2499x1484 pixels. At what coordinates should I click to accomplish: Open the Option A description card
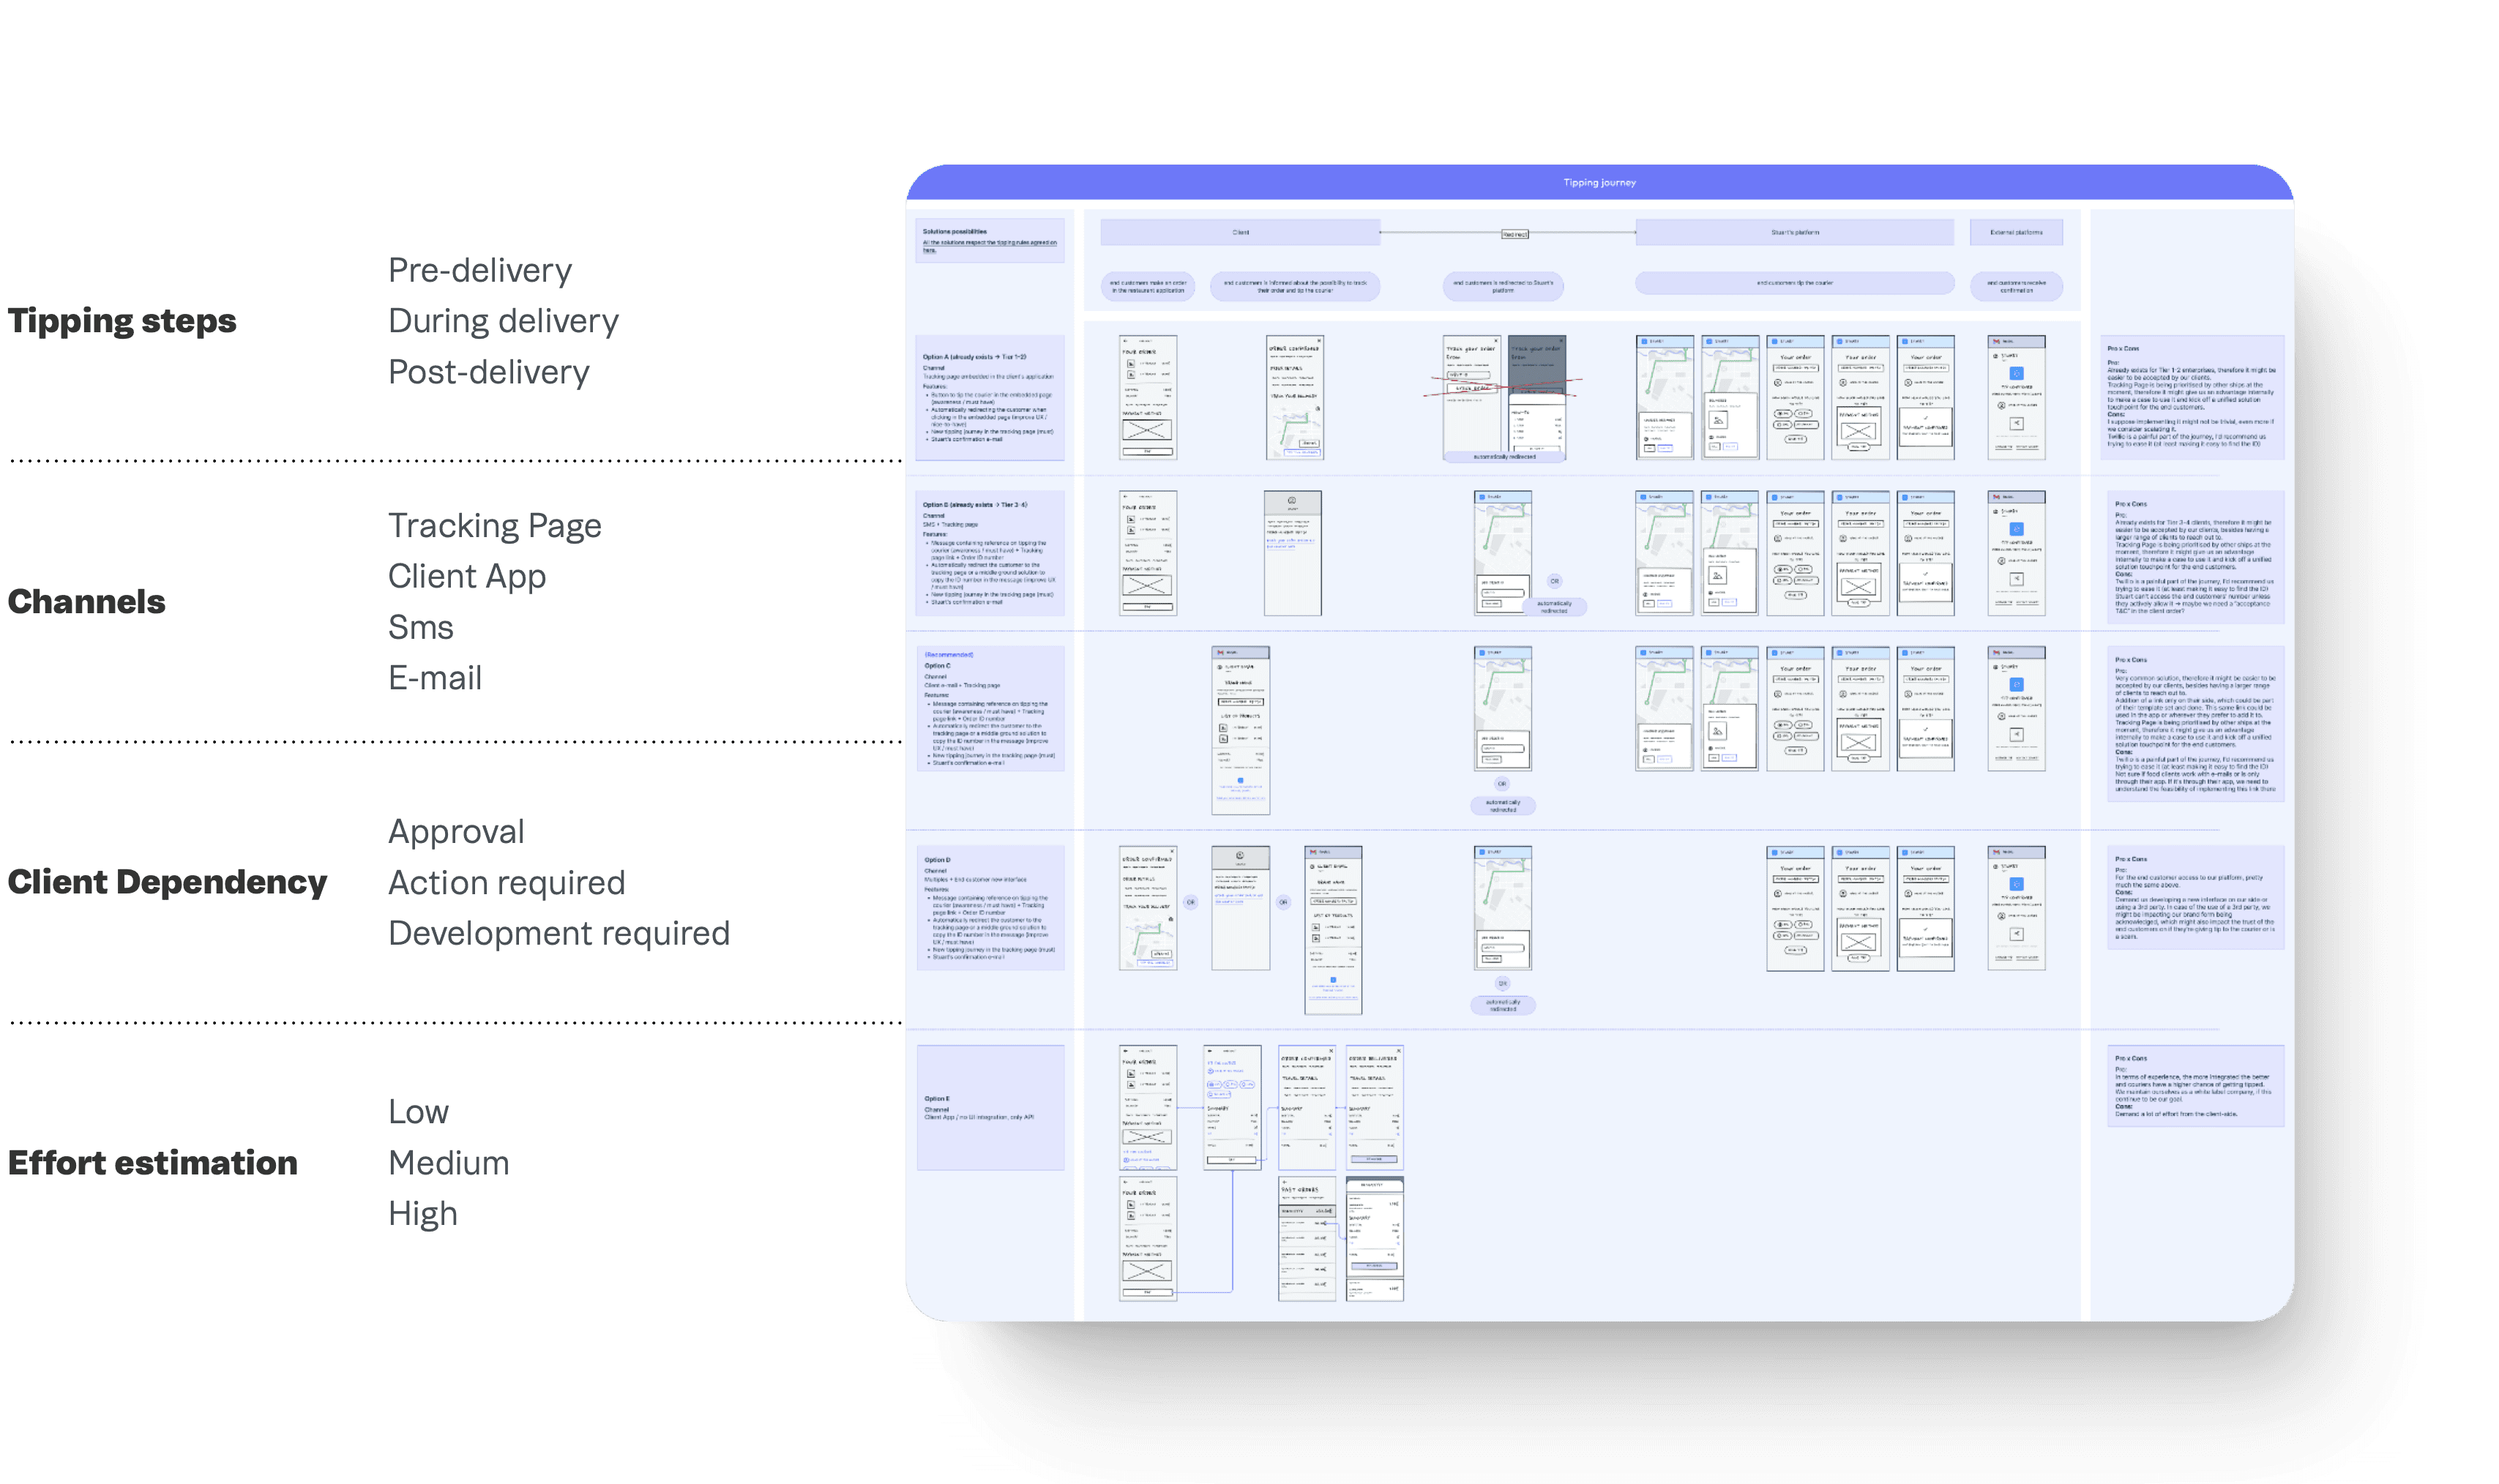click(x=990, y=398)
